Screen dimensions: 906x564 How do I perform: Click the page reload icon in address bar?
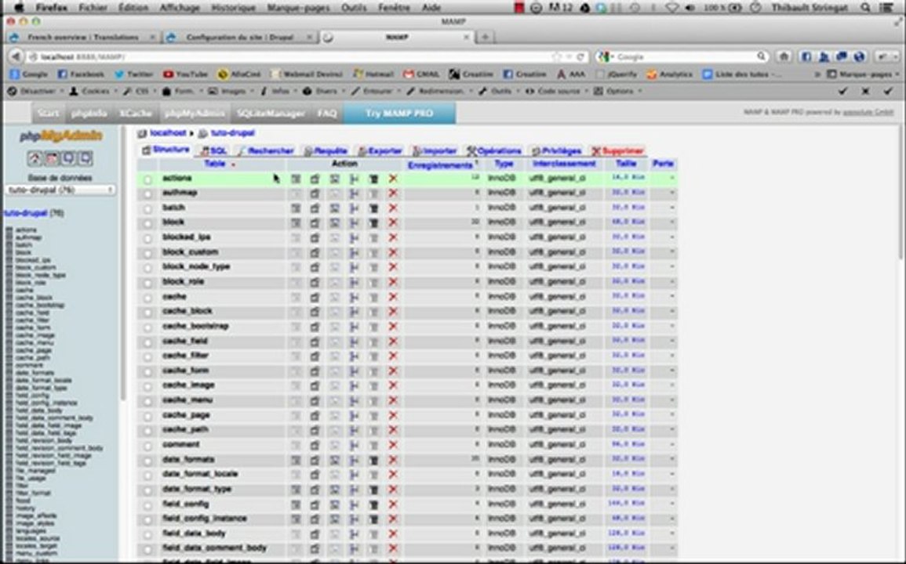[x=580, y=56]
